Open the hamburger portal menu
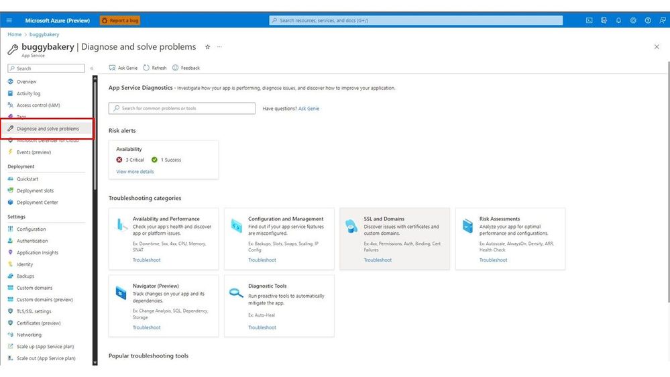Image resolution: width=670 pixels, height=377 pixels. (x=9, y=20)
